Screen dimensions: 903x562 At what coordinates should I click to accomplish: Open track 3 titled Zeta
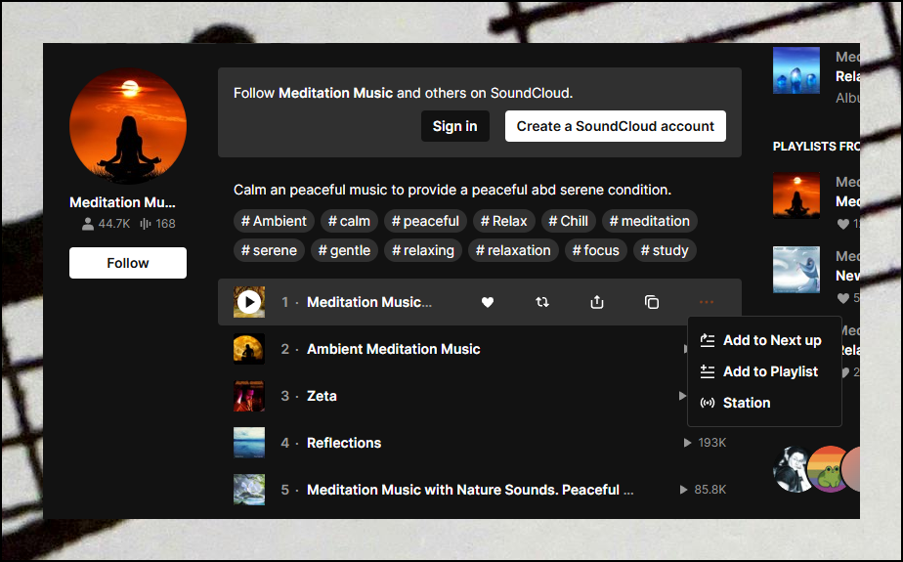[322, 396]
